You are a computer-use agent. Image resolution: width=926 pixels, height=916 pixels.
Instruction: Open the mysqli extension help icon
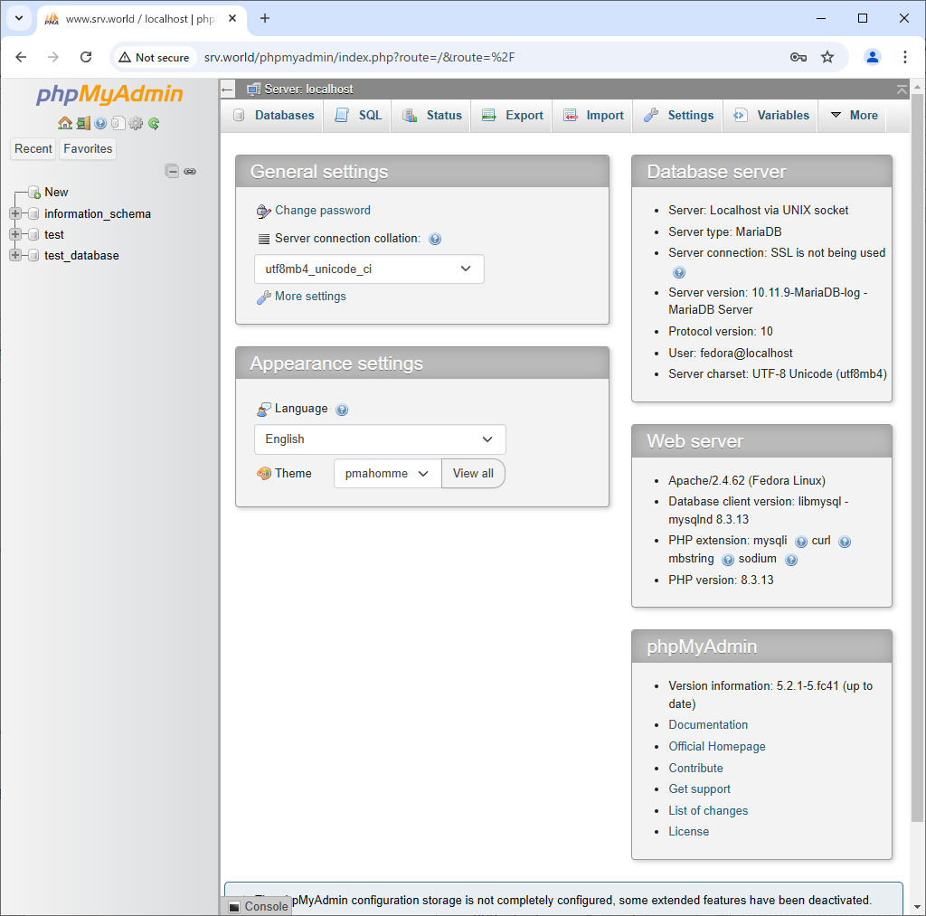[801, 542]
